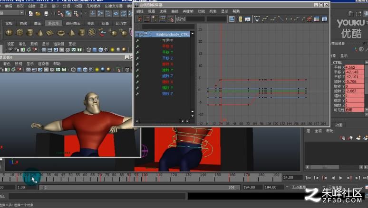Toggle wireframe-on-shaded cube icon in panel 8 toolbar
Screen dimensions: 368x208
click(x=85, y=70)
